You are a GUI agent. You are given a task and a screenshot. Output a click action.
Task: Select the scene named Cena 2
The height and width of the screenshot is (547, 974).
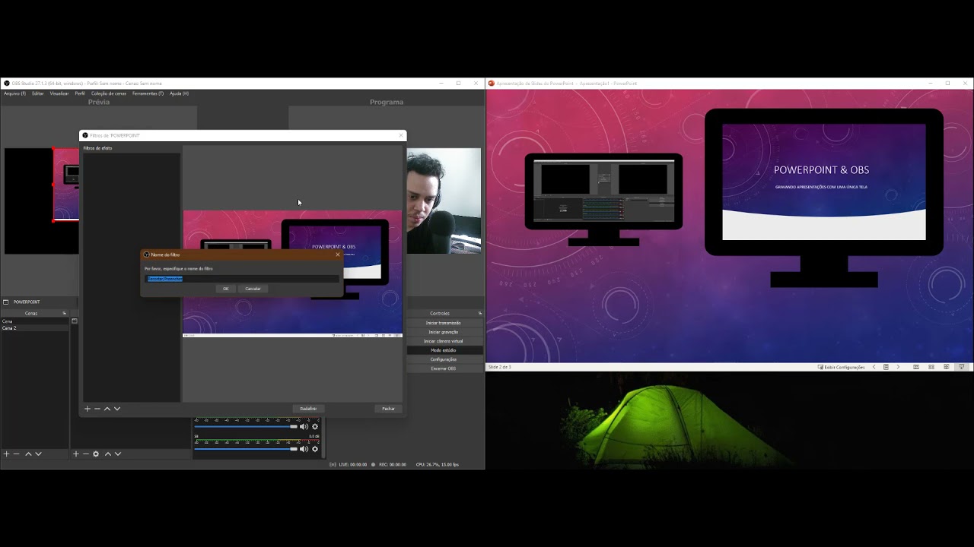coord(35,328)
